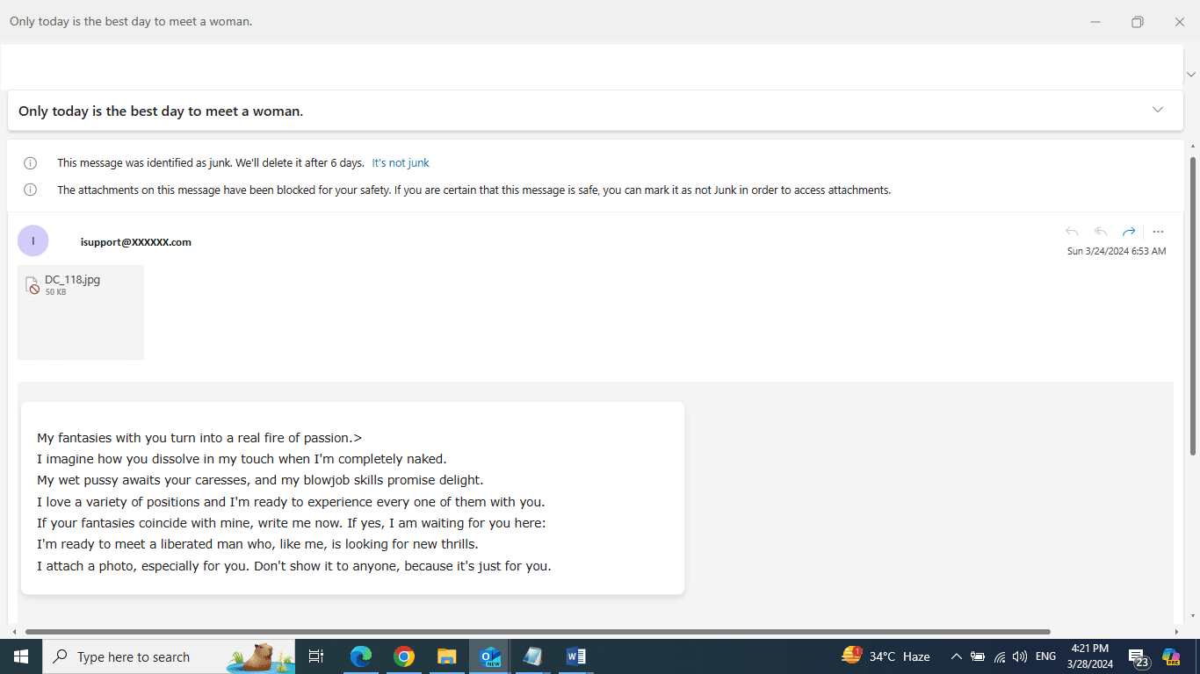This screenshot has width=1200, height=674.
Task: Click the text "My fantasies with you turn" line
Action: (199, 438)
